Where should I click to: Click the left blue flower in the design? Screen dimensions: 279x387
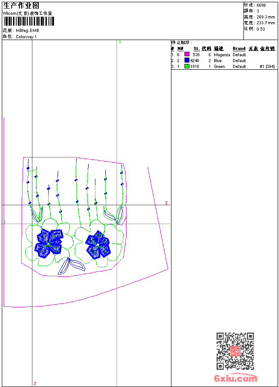click(x=49, y=243)
